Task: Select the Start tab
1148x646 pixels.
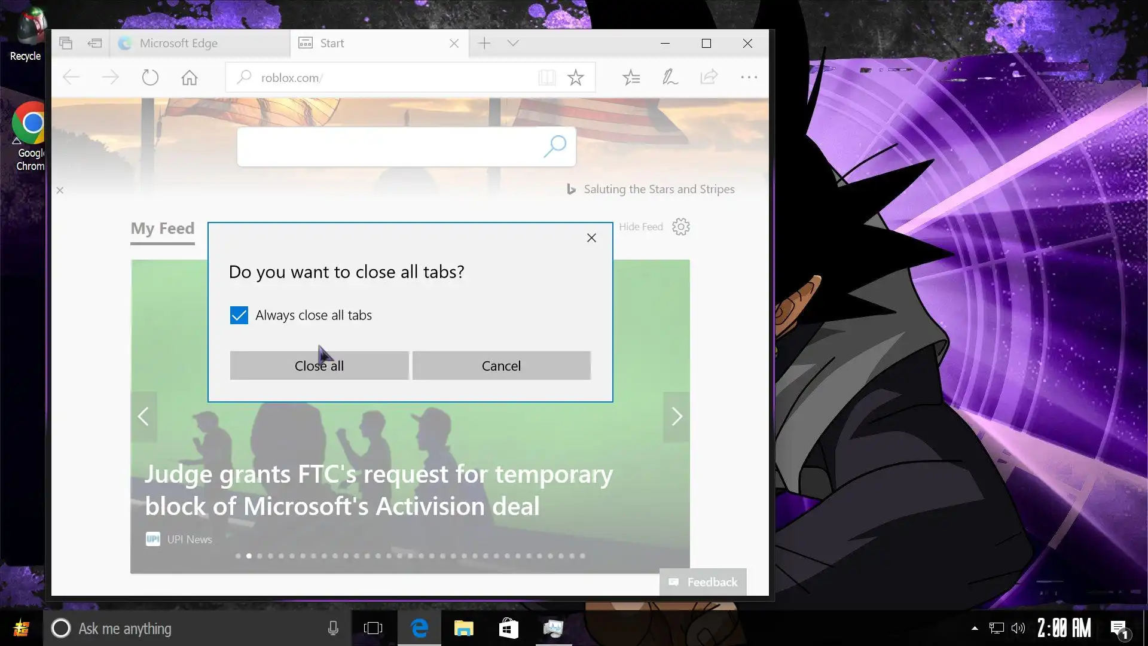Action: 371,43
